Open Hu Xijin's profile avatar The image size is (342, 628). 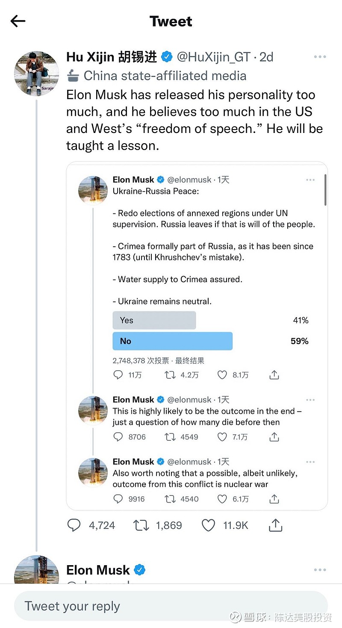(36, 73)
